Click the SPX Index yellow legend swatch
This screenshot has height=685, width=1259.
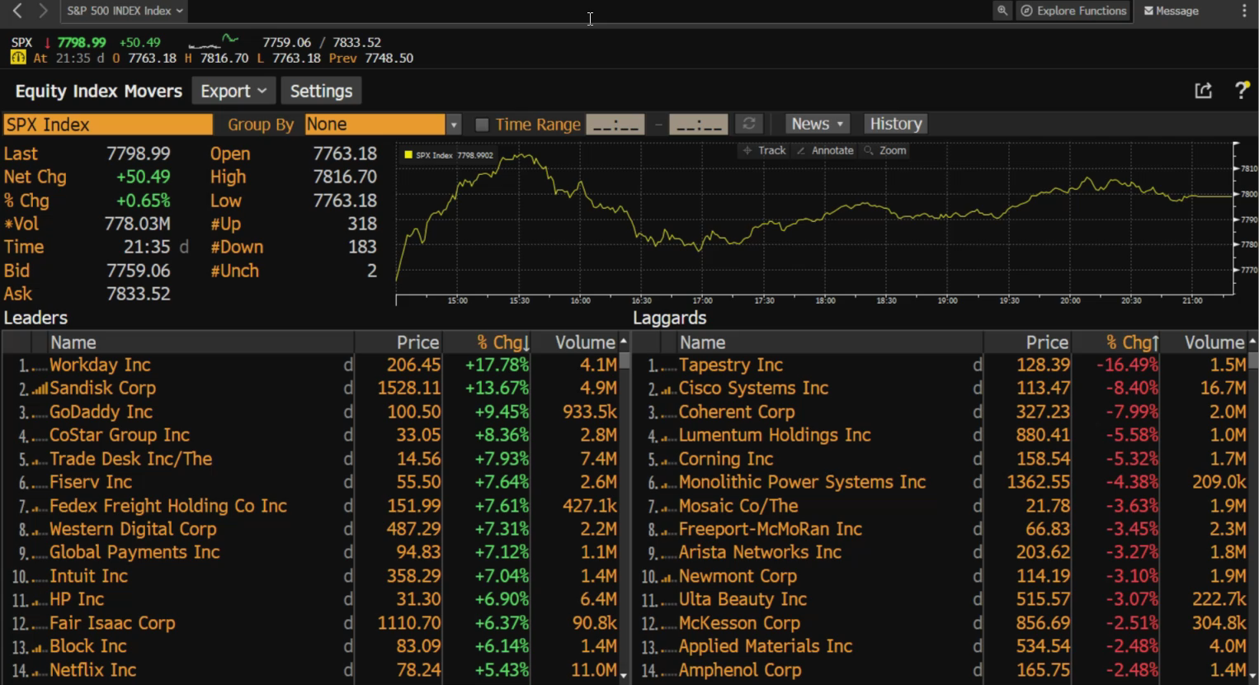408,154
